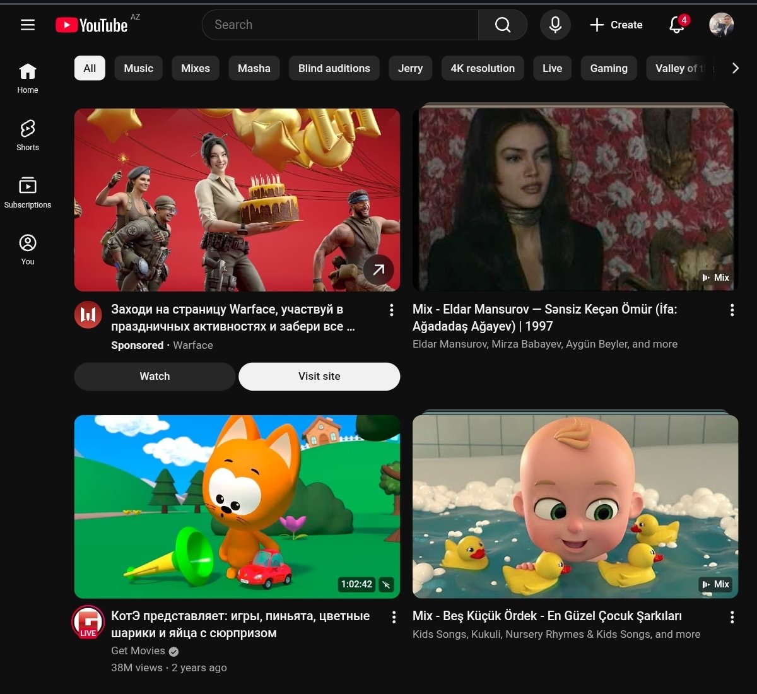Open the You page in sidebar

28,249
